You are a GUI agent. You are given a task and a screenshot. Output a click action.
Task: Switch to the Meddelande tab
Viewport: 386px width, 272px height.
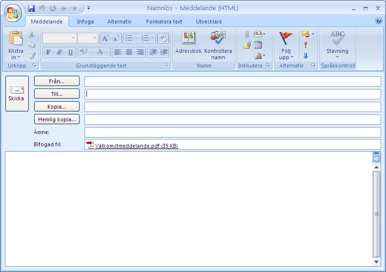click(x=47, y=22)
